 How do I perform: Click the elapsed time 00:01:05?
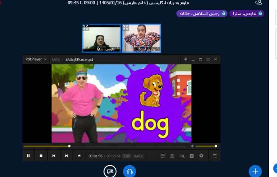click(96, 156)
